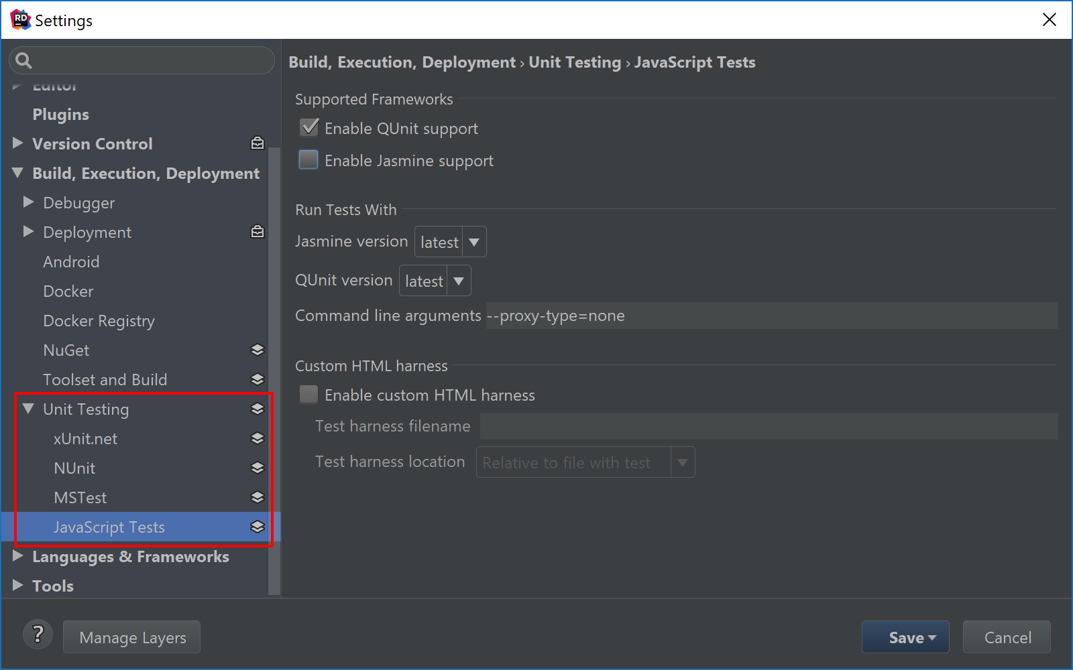Select the Docker Registry settings page
Screen dimensions: 1073x670
pyautogui.click(x=99, y=321)
